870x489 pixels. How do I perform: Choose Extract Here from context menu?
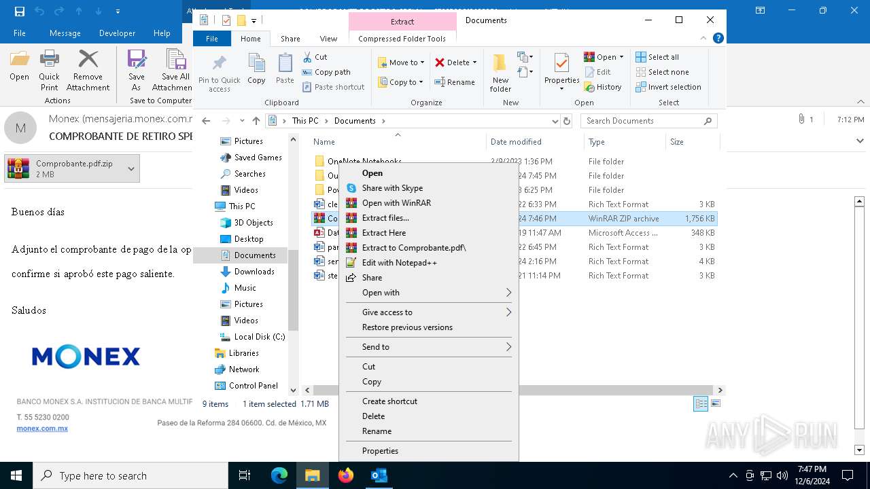point(429,233)
